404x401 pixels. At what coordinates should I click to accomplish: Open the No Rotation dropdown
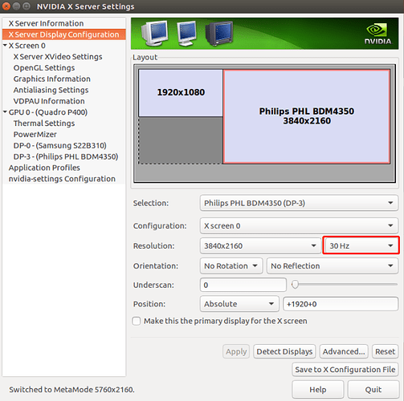[231, 266]
